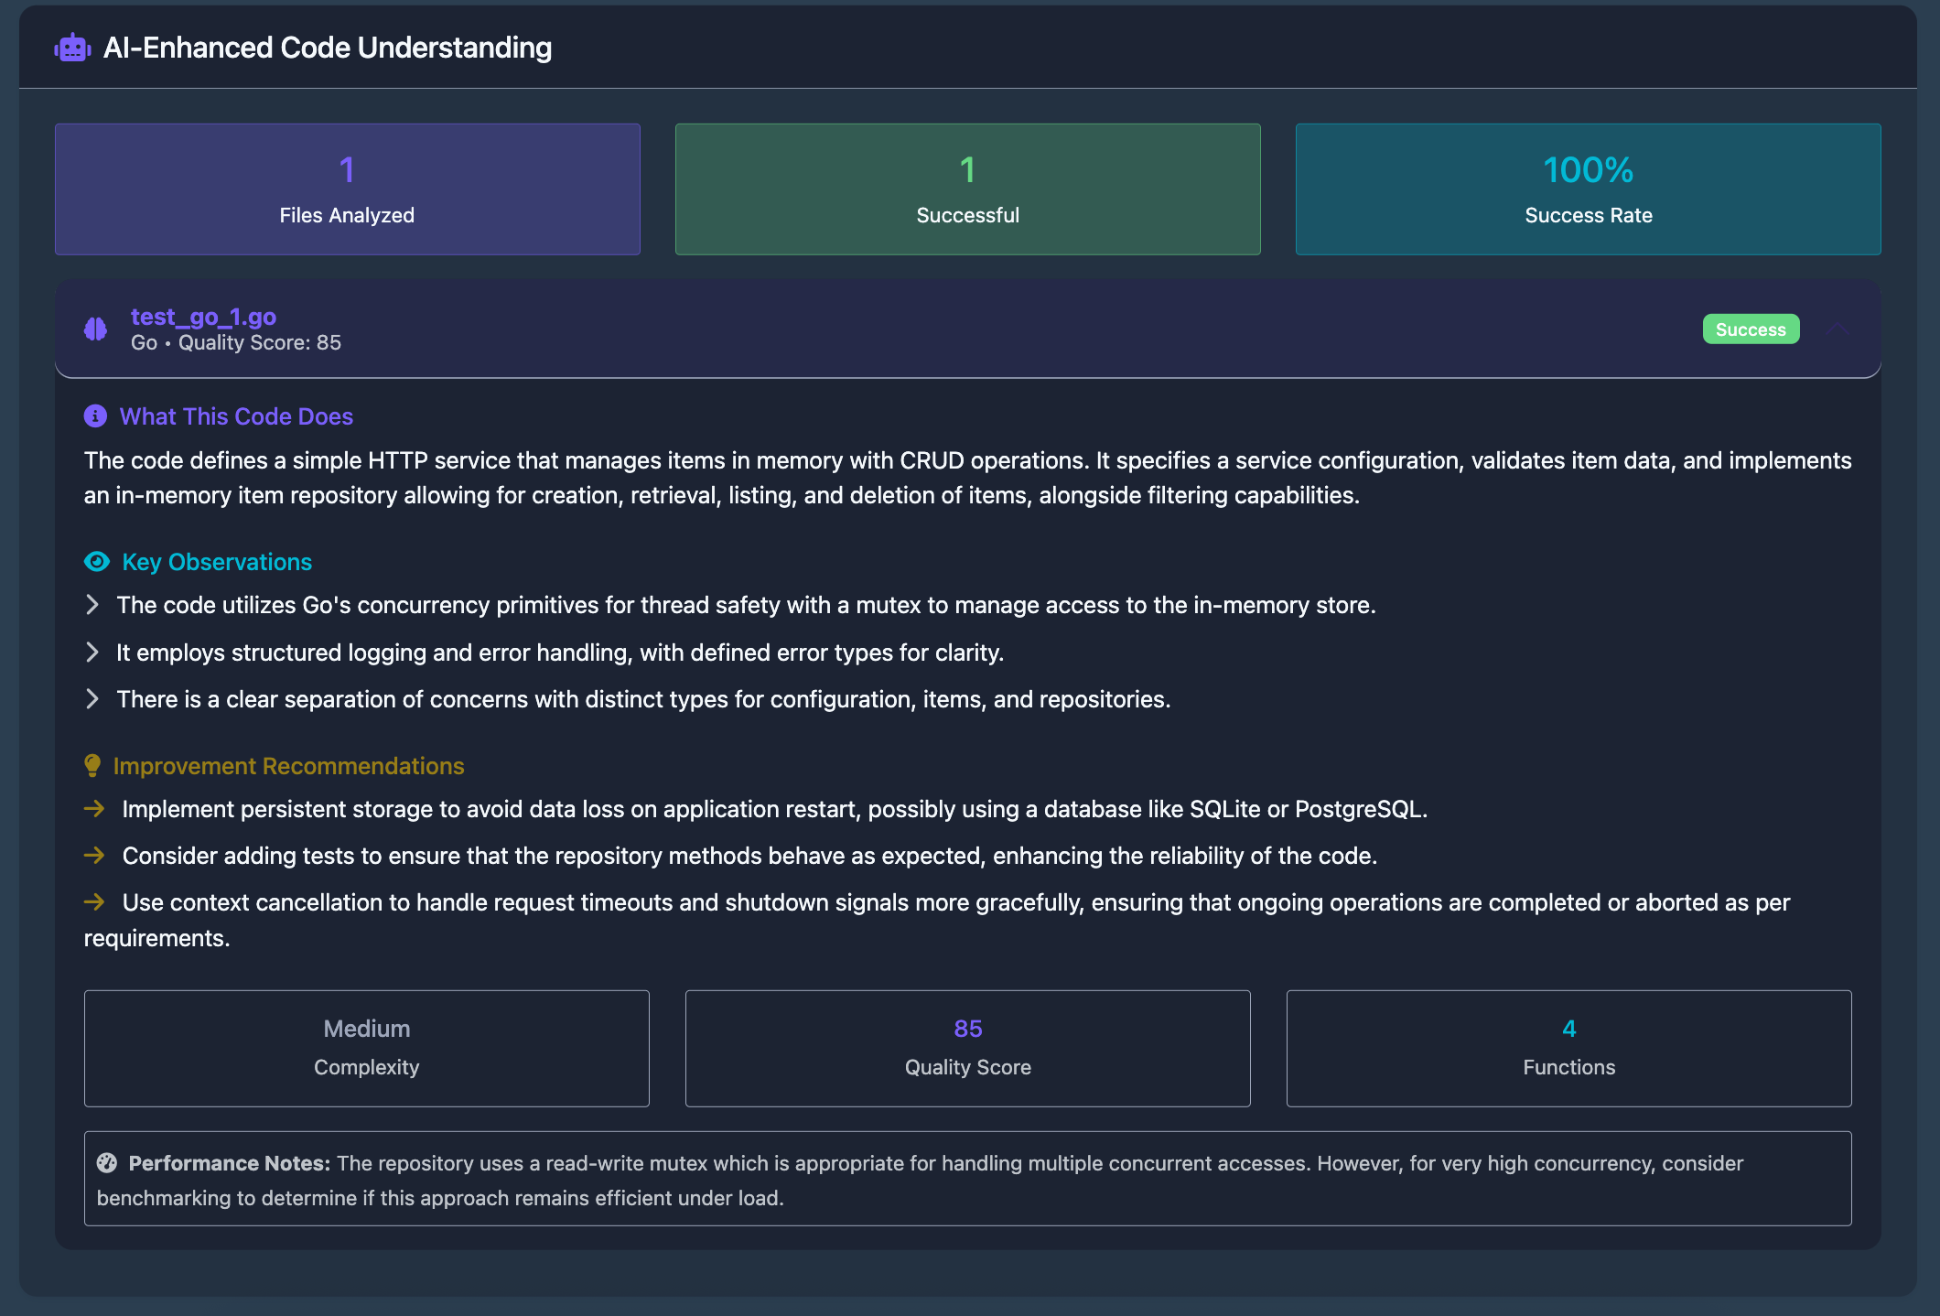This screenshot has width=1940, height=1316.
Task: Select the Files Analyzed stat card
Action: point(347,189)
